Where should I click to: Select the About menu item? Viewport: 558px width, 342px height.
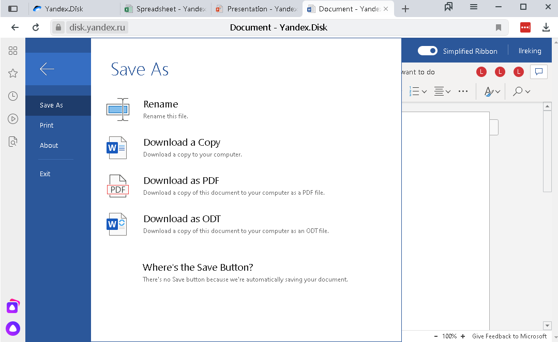click(49, 145)
